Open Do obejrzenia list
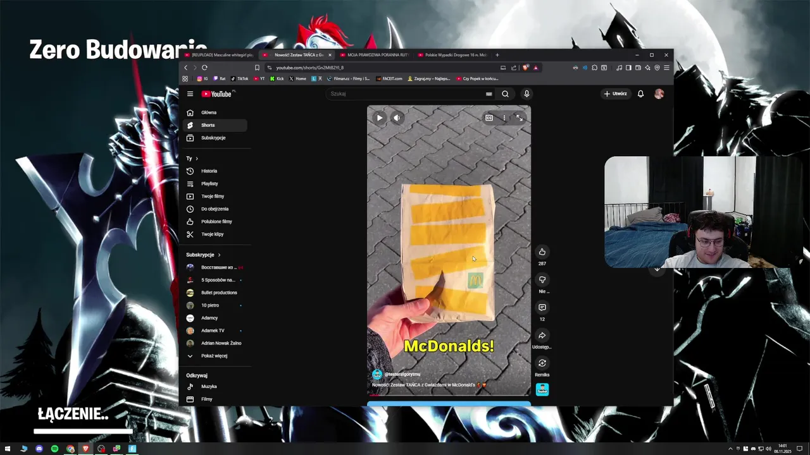 click(215, 209)
